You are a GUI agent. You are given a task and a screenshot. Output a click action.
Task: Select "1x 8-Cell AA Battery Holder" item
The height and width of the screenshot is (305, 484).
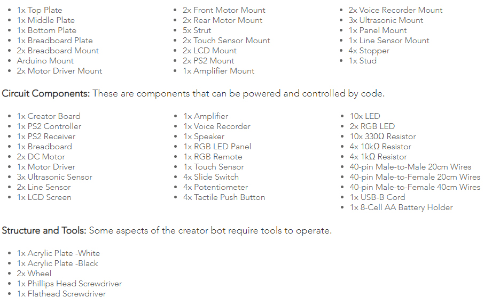401,207
